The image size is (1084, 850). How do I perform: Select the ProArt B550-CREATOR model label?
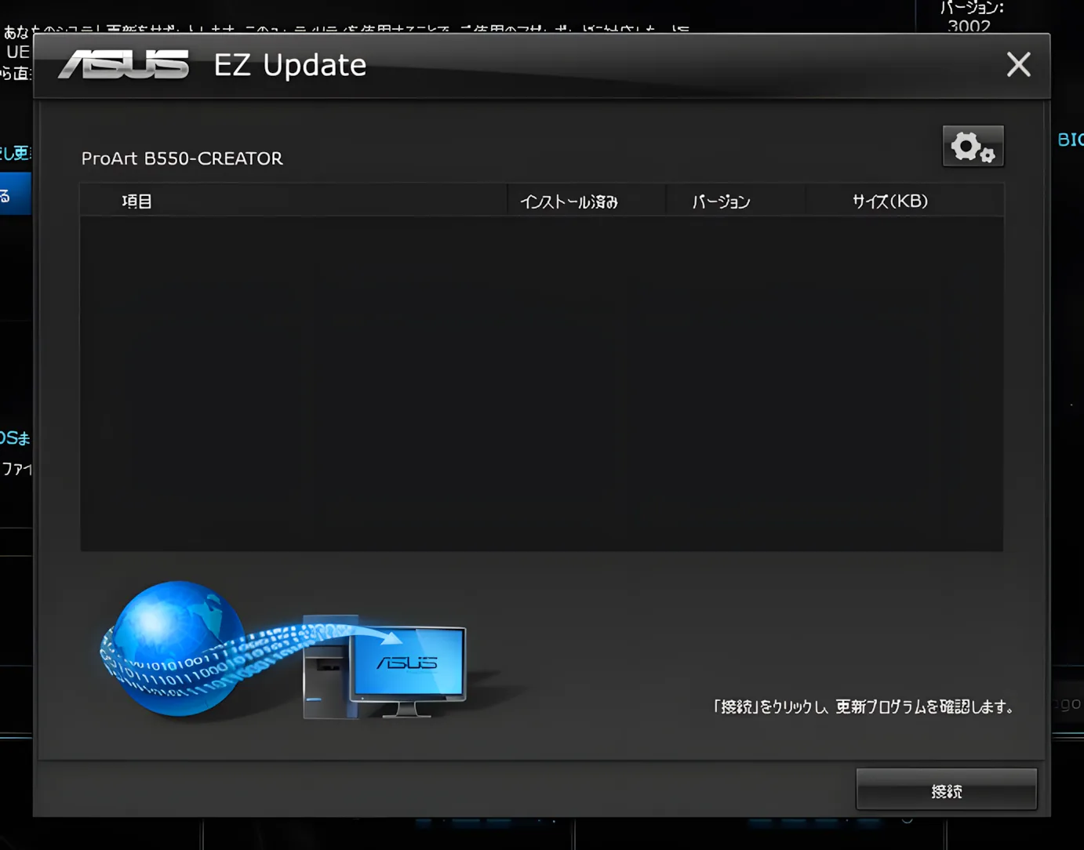181,158
